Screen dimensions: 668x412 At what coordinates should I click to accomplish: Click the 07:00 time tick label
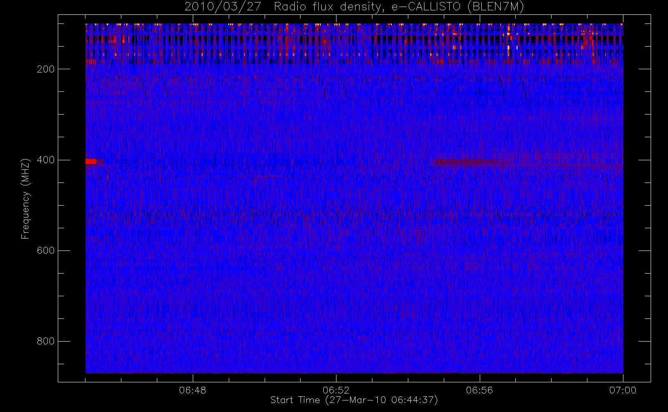623,390
